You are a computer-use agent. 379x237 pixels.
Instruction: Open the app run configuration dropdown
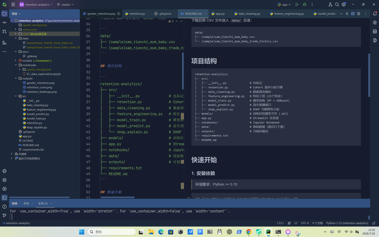click(x=284, y=4)
